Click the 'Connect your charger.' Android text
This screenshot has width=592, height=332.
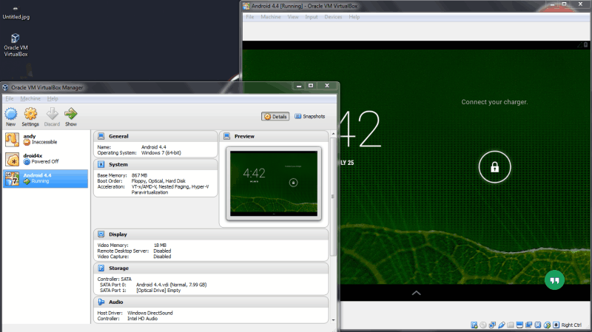[494, 102]
